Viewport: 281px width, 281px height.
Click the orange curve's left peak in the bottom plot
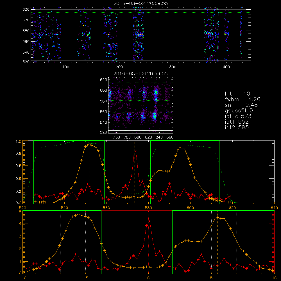click(78, 214)
